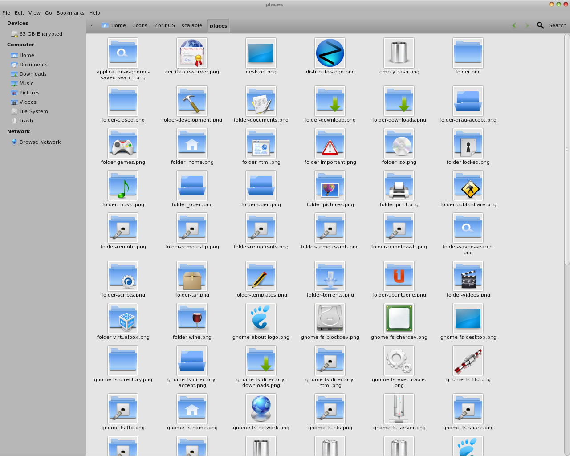The width and height of the screenshot is (570, 456).
Task: Expand hidden path with the left chevron
Action: (x=92, y=25)
